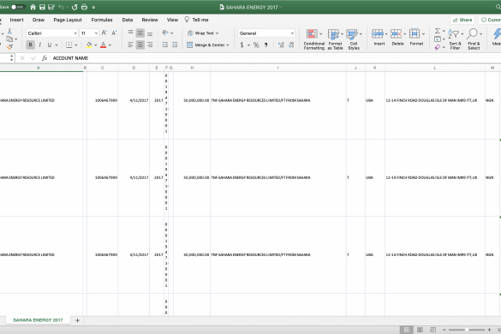Click Sort & Filter icon
This screenshot has width=501, height=334.
454,33
